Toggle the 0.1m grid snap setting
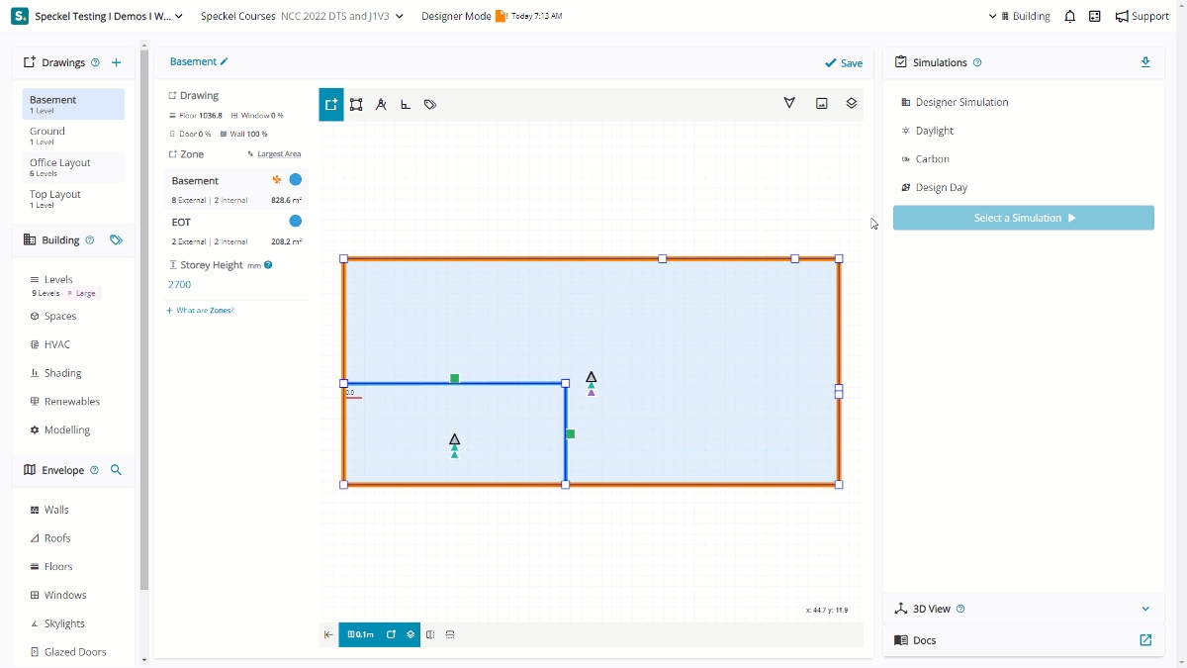 coord(361,634)
